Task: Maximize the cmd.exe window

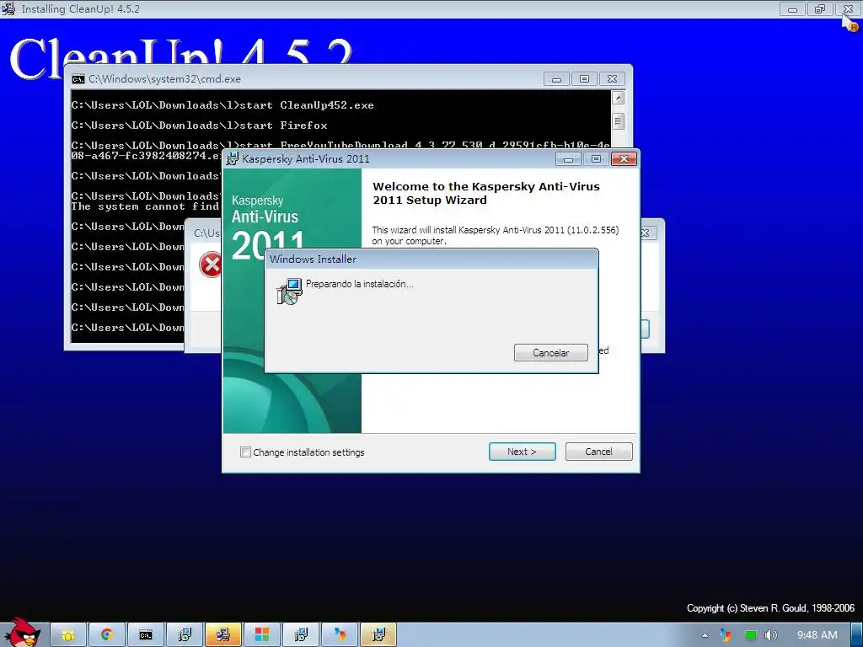Action: 584,79
